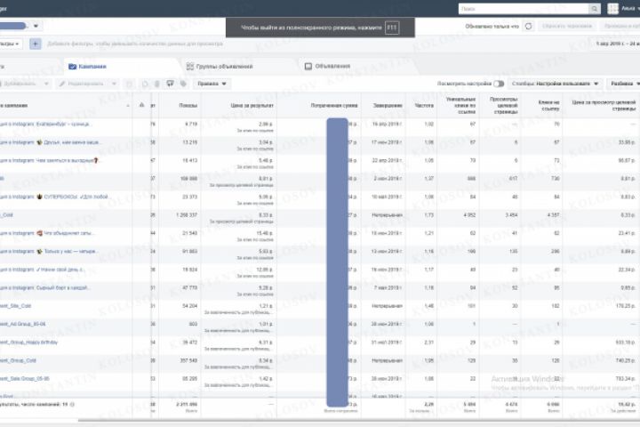The height and width of the screenshot is (427, 640).
Task: Click the 357 549 impressions cell
Action: pyautogui.click(x=189, y=360)
